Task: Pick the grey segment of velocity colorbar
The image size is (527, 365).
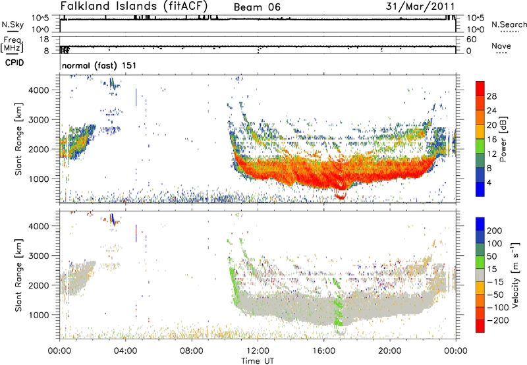Action: point(480,275)
